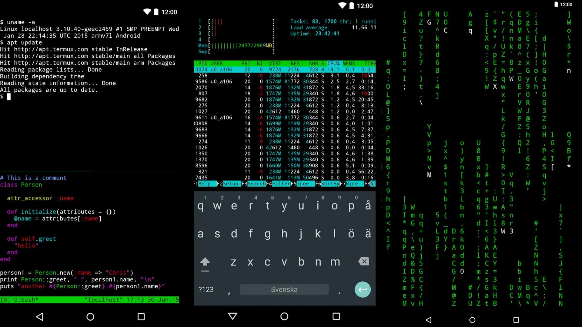The width and height of the screenshot is (582, 327).
Task: Click CPU% column header in htop
Action: tap(333, 64)
